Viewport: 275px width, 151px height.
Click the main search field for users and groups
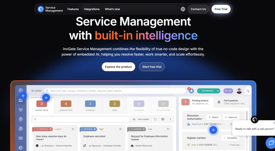pyautogui.click(x=115, y=91)
